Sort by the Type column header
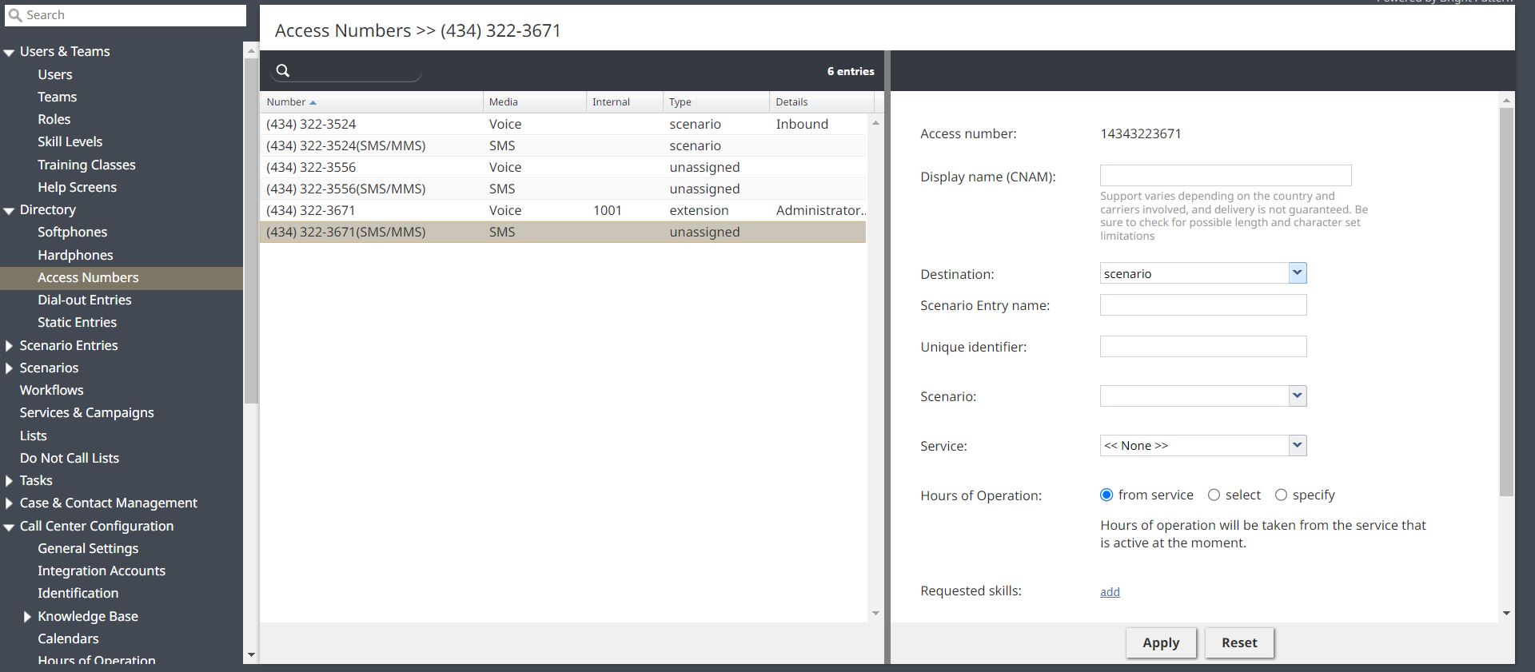The width and height of the screenshot is (1535, 672). click(x=716, y=102)
